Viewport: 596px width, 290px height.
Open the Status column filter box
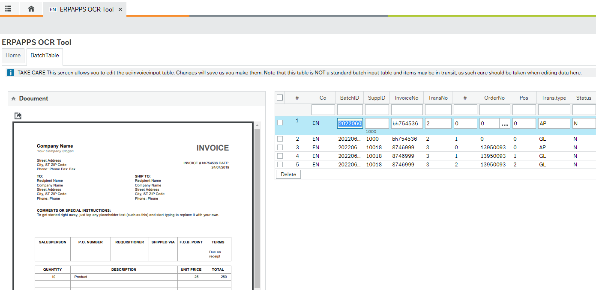pyautogui.click(x=584, y=109)
